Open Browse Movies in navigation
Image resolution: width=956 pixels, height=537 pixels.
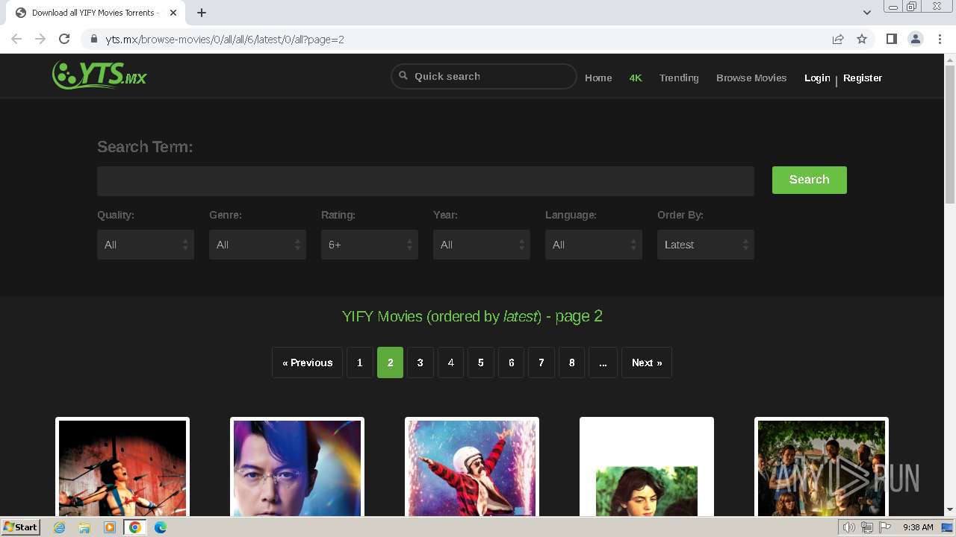pos(751,78)
